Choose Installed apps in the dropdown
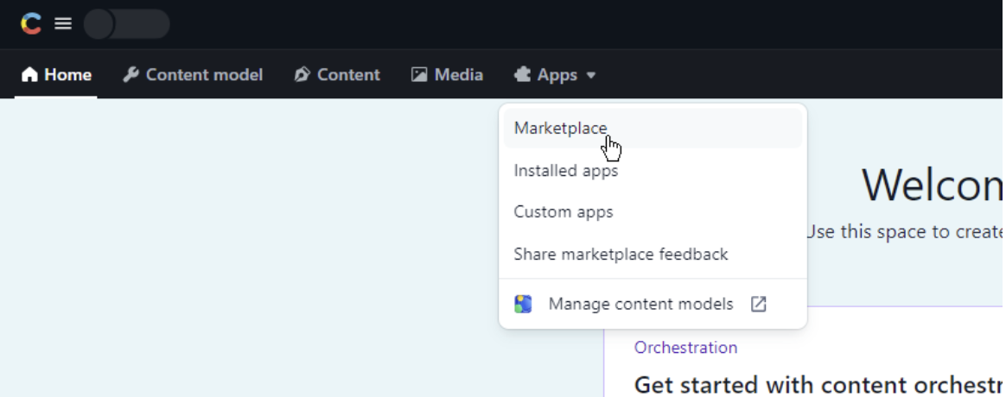This screenshot has height=397, width=1006. tap(565, 171)
